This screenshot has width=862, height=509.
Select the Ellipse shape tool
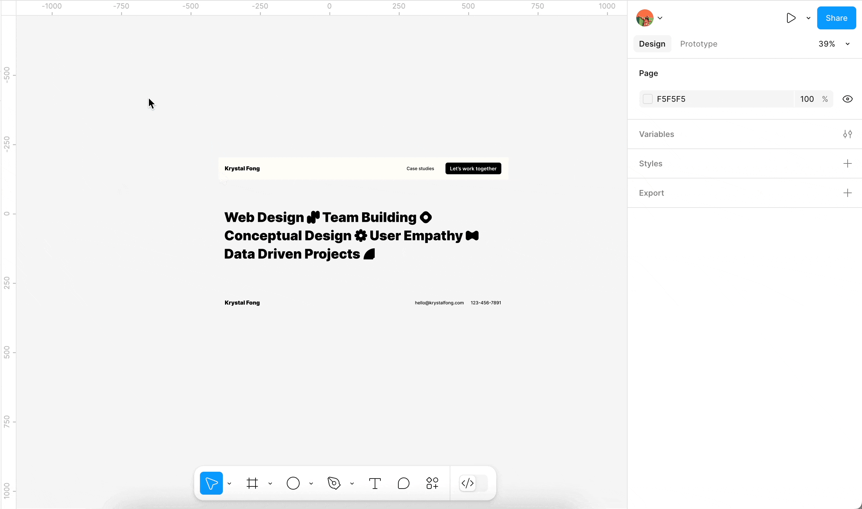(x=293, y=483)
